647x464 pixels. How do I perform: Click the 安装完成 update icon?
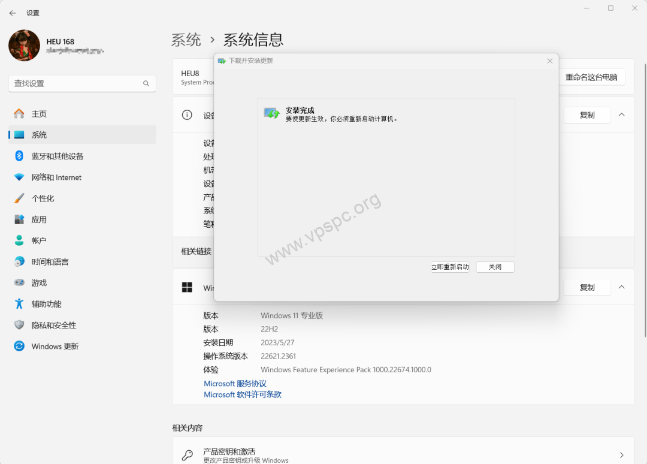[x=271, y=113]
